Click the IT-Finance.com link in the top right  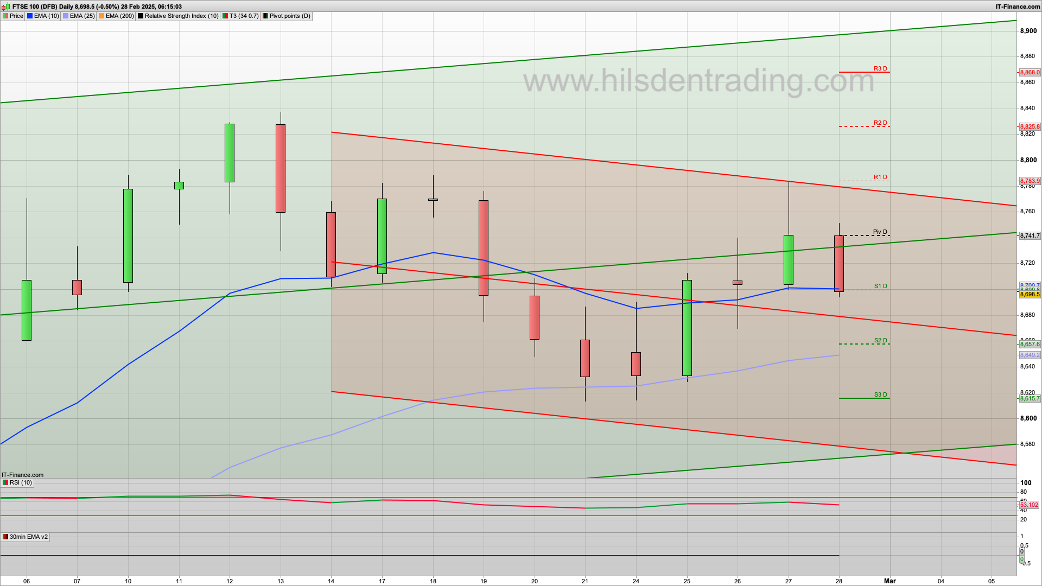(1018, 7)
